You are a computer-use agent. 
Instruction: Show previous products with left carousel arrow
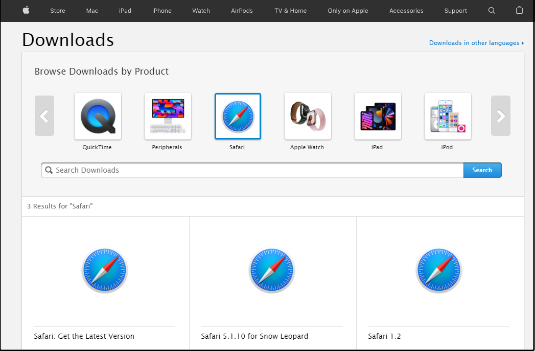44,115
